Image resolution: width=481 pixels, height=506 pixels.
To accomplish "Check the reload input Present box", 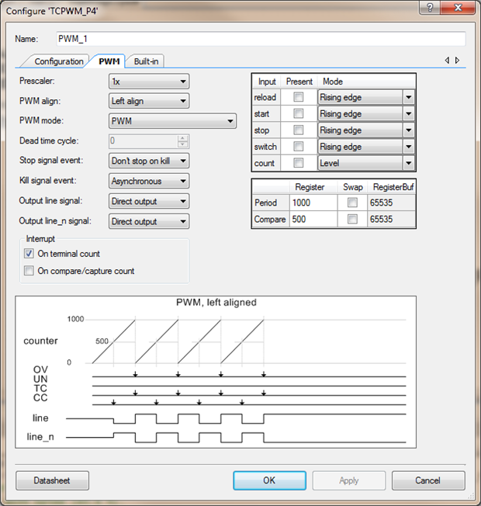I will 299,98.
